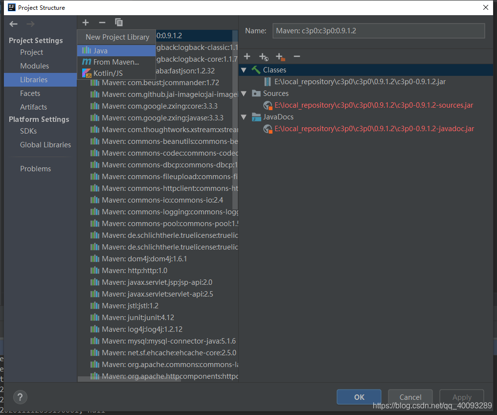Screen dimensions: 497x415
Task: Click the remove library minus icon
Action: 102,23
